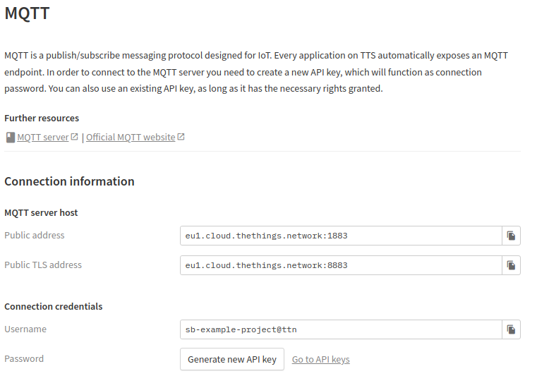Click the Further resources heading
This screenshot has height=388, width=537.
(x=42, y=119)
